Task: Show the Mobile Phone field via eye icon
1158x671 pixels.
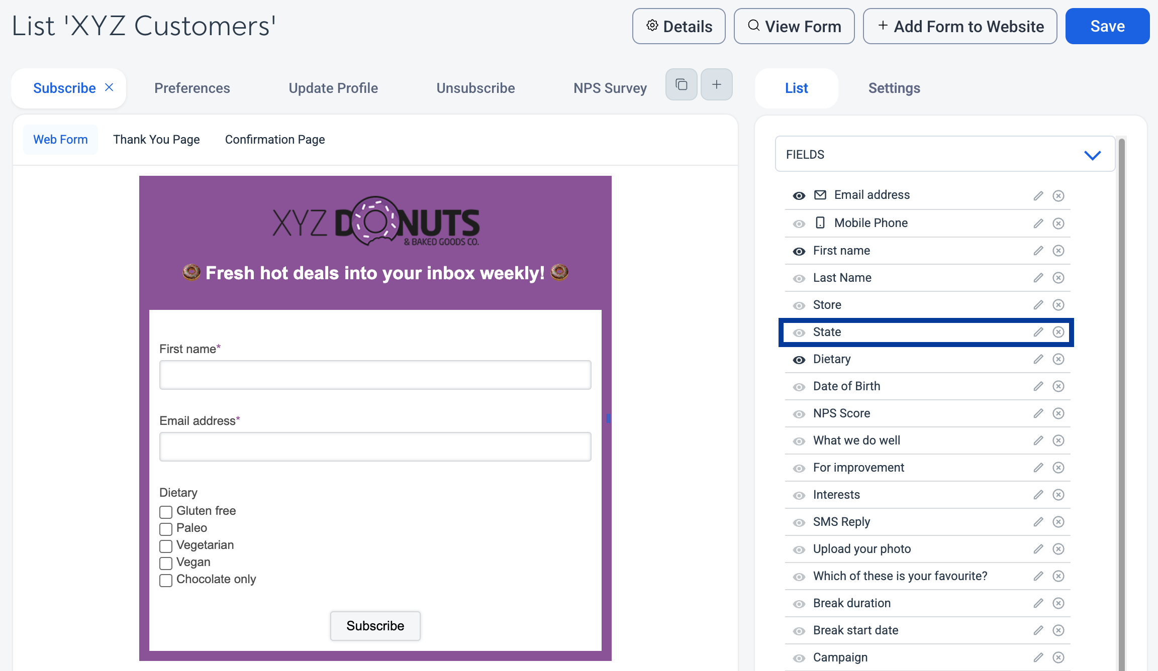Action: click(799, 224)
